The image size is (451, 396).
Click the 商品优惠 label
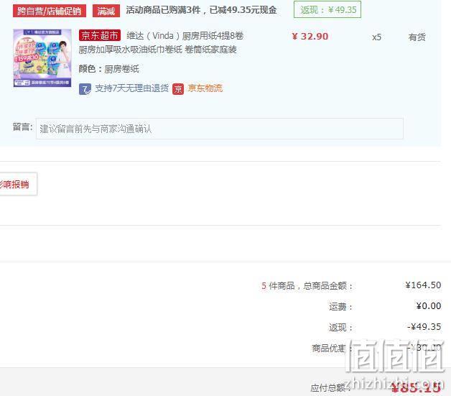click(332, 349)
